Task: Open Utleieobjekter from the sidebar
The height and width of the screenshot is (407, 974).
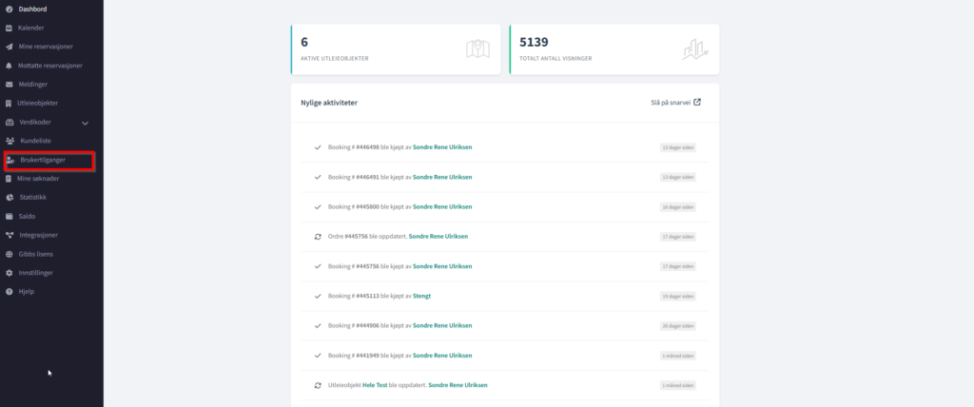Action: 37,103
